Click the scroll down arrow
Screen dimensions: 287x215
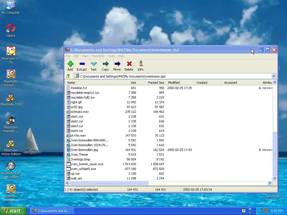(274, 178)
